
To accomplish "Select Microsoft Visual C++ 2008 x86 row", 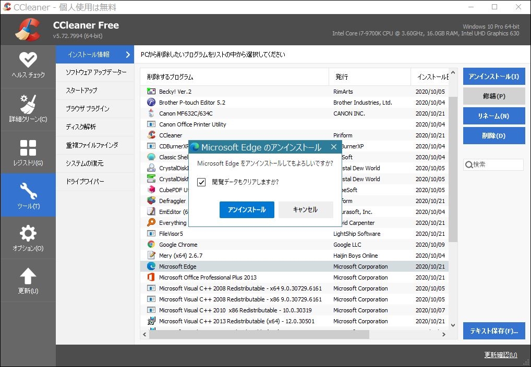I will click(294, 299).
